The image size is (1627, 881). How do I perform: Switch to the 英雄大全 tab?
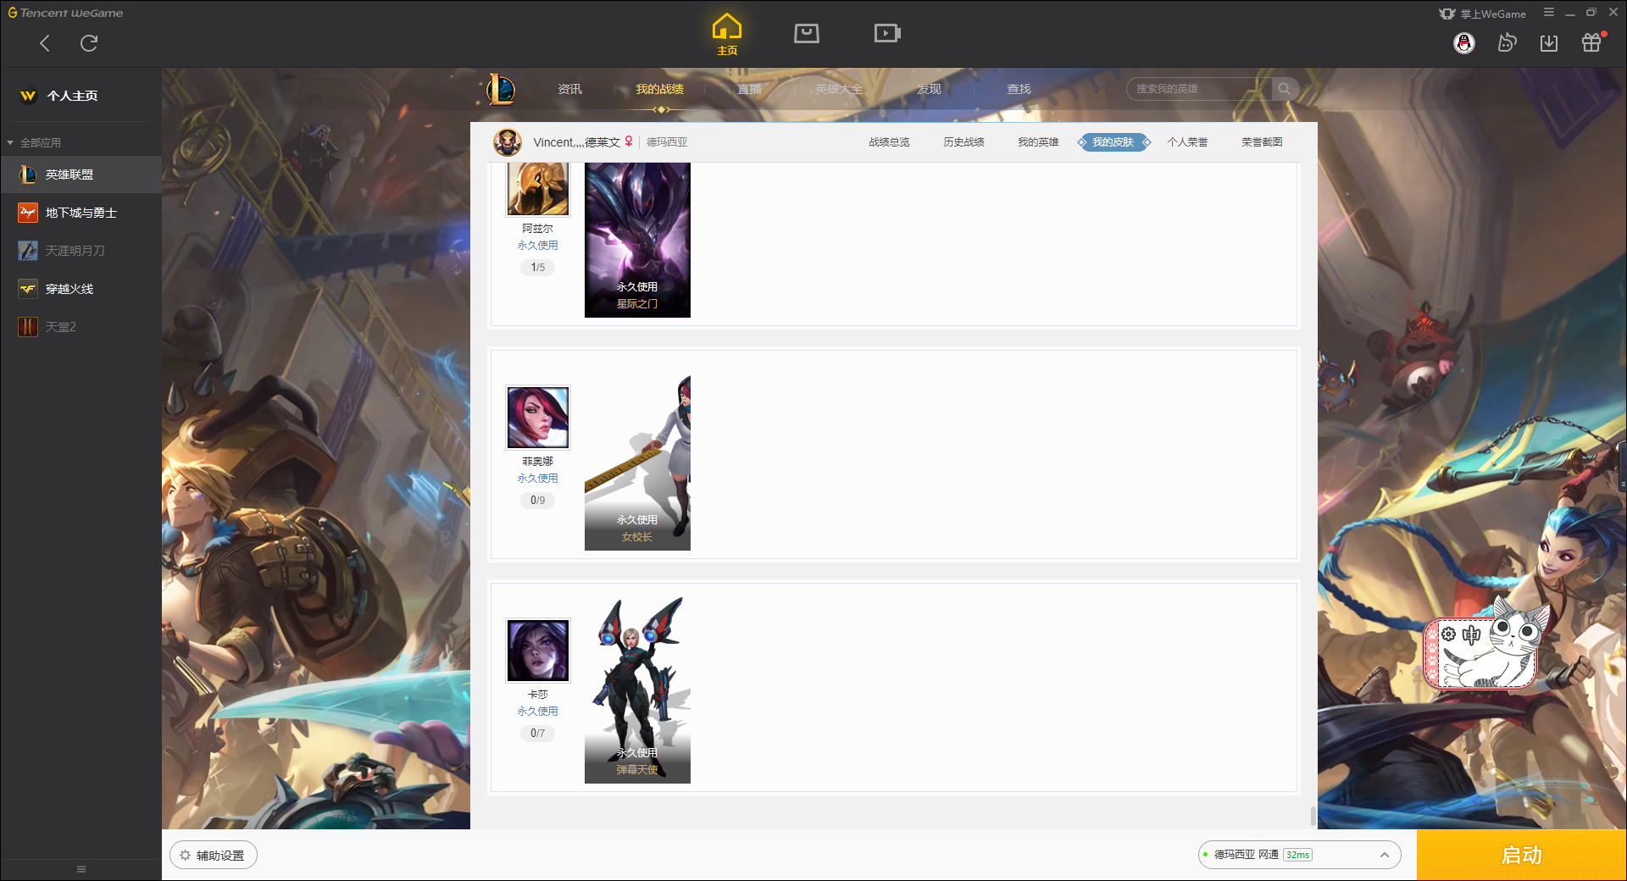pyautogui.click(x=839, y=89)
